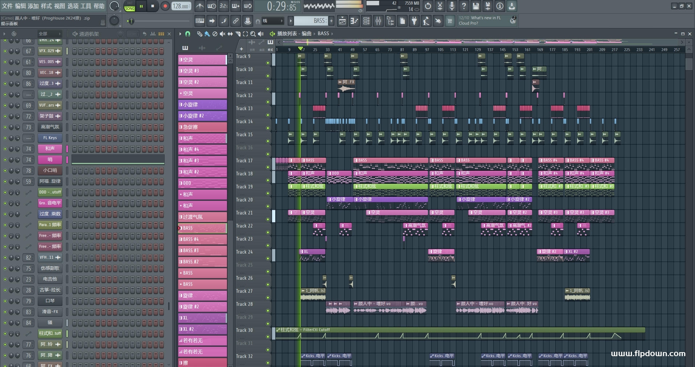Mute Track 17 using its green LED
The width and height of the screenshot is (695, 367).
click(x=268, y=167)
